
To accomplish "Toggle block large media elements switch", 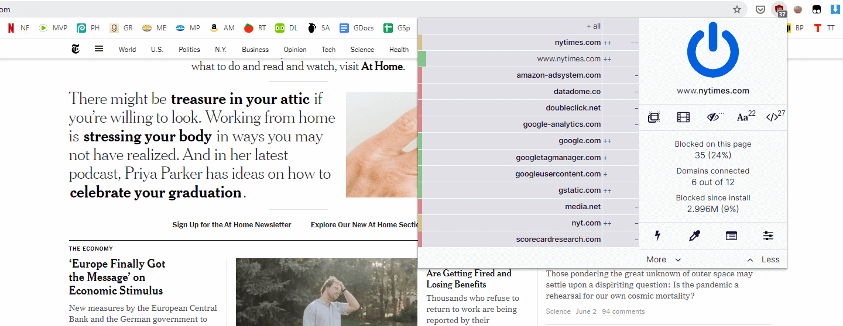I will click(x=683, y=117).
